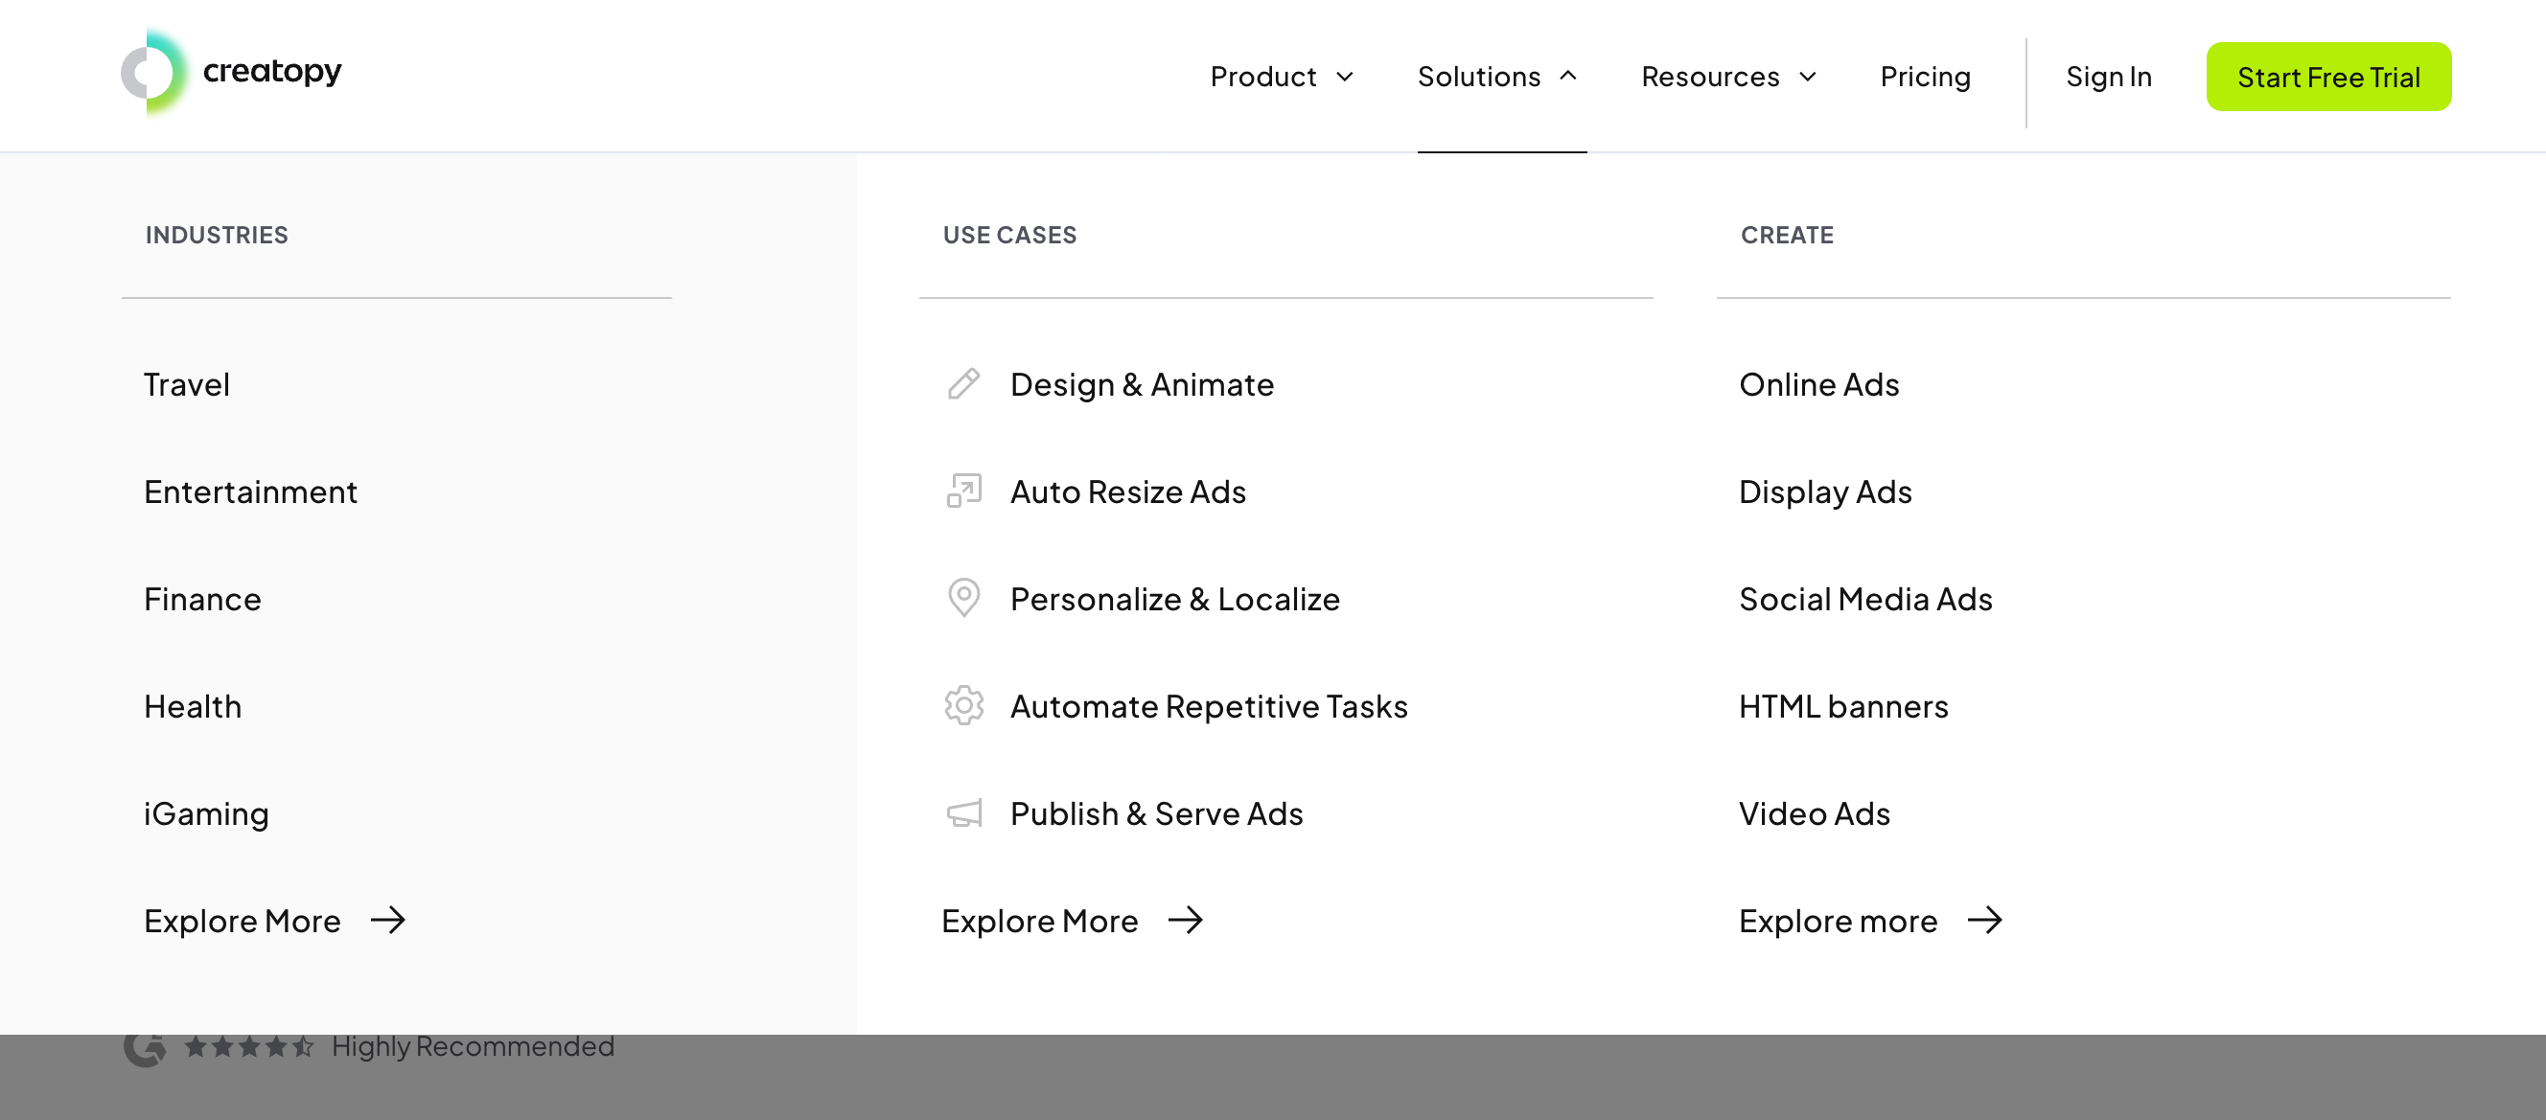Viewport: 2546px width, 1120px height.
Task: Select Travel under Industries
Action: 187,384
